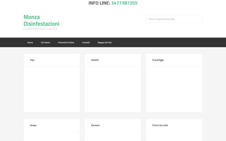Screen dimensions: 226x141
Task: Select the 'INFO LINE:' label text
Action: click(99, 3)
